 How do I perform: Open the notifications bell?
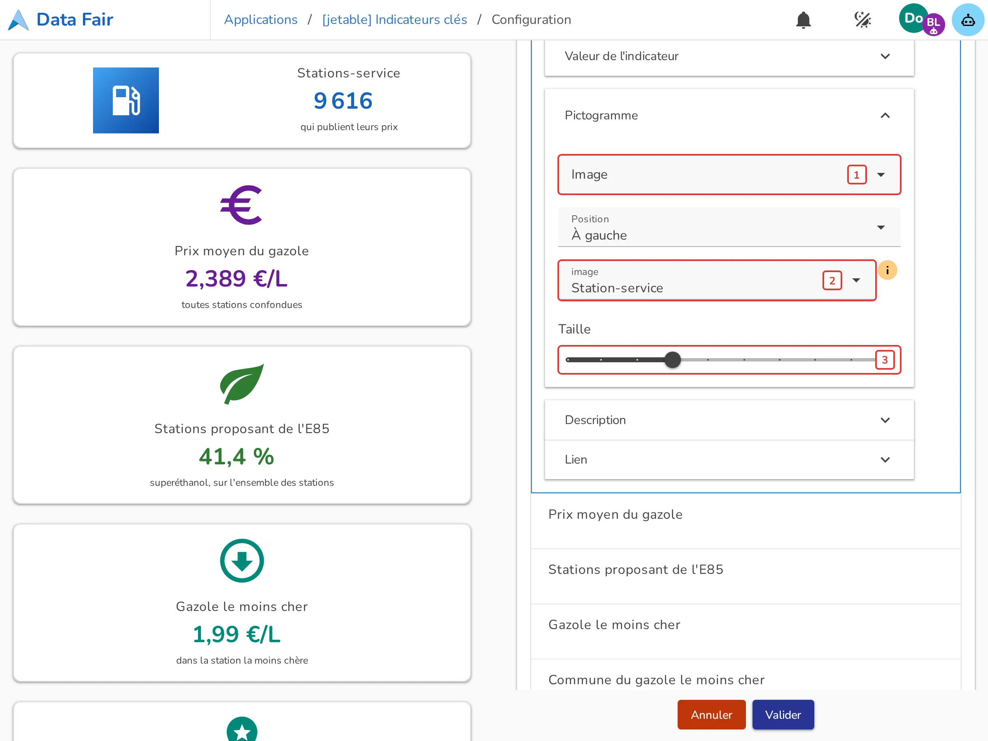(x=803, y=20)
